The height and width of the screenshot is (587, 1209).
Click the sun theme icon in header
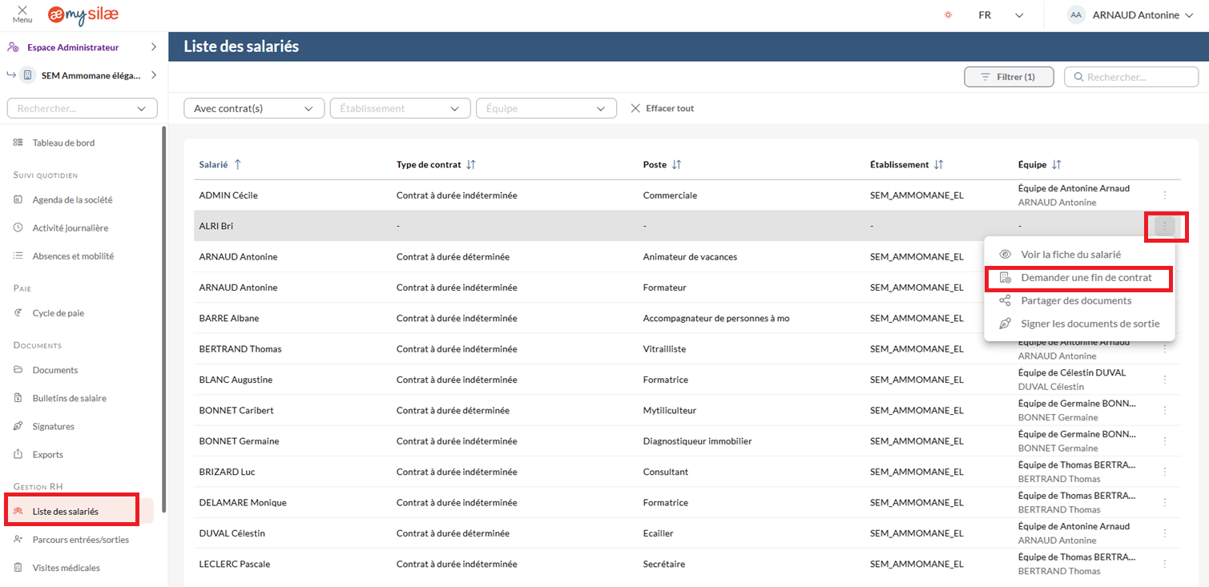coord(949,15)
